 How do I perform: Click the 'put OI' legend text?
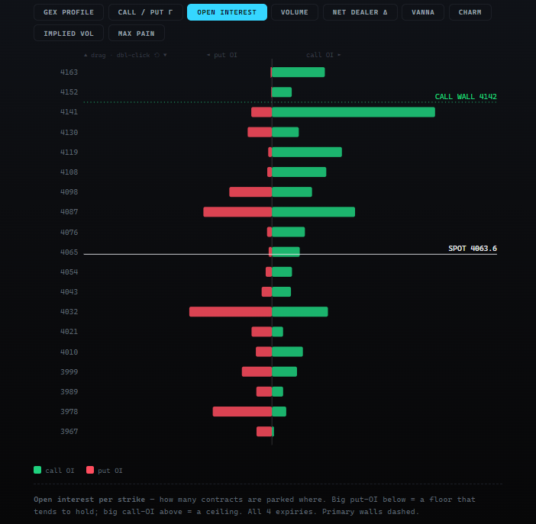110,471
